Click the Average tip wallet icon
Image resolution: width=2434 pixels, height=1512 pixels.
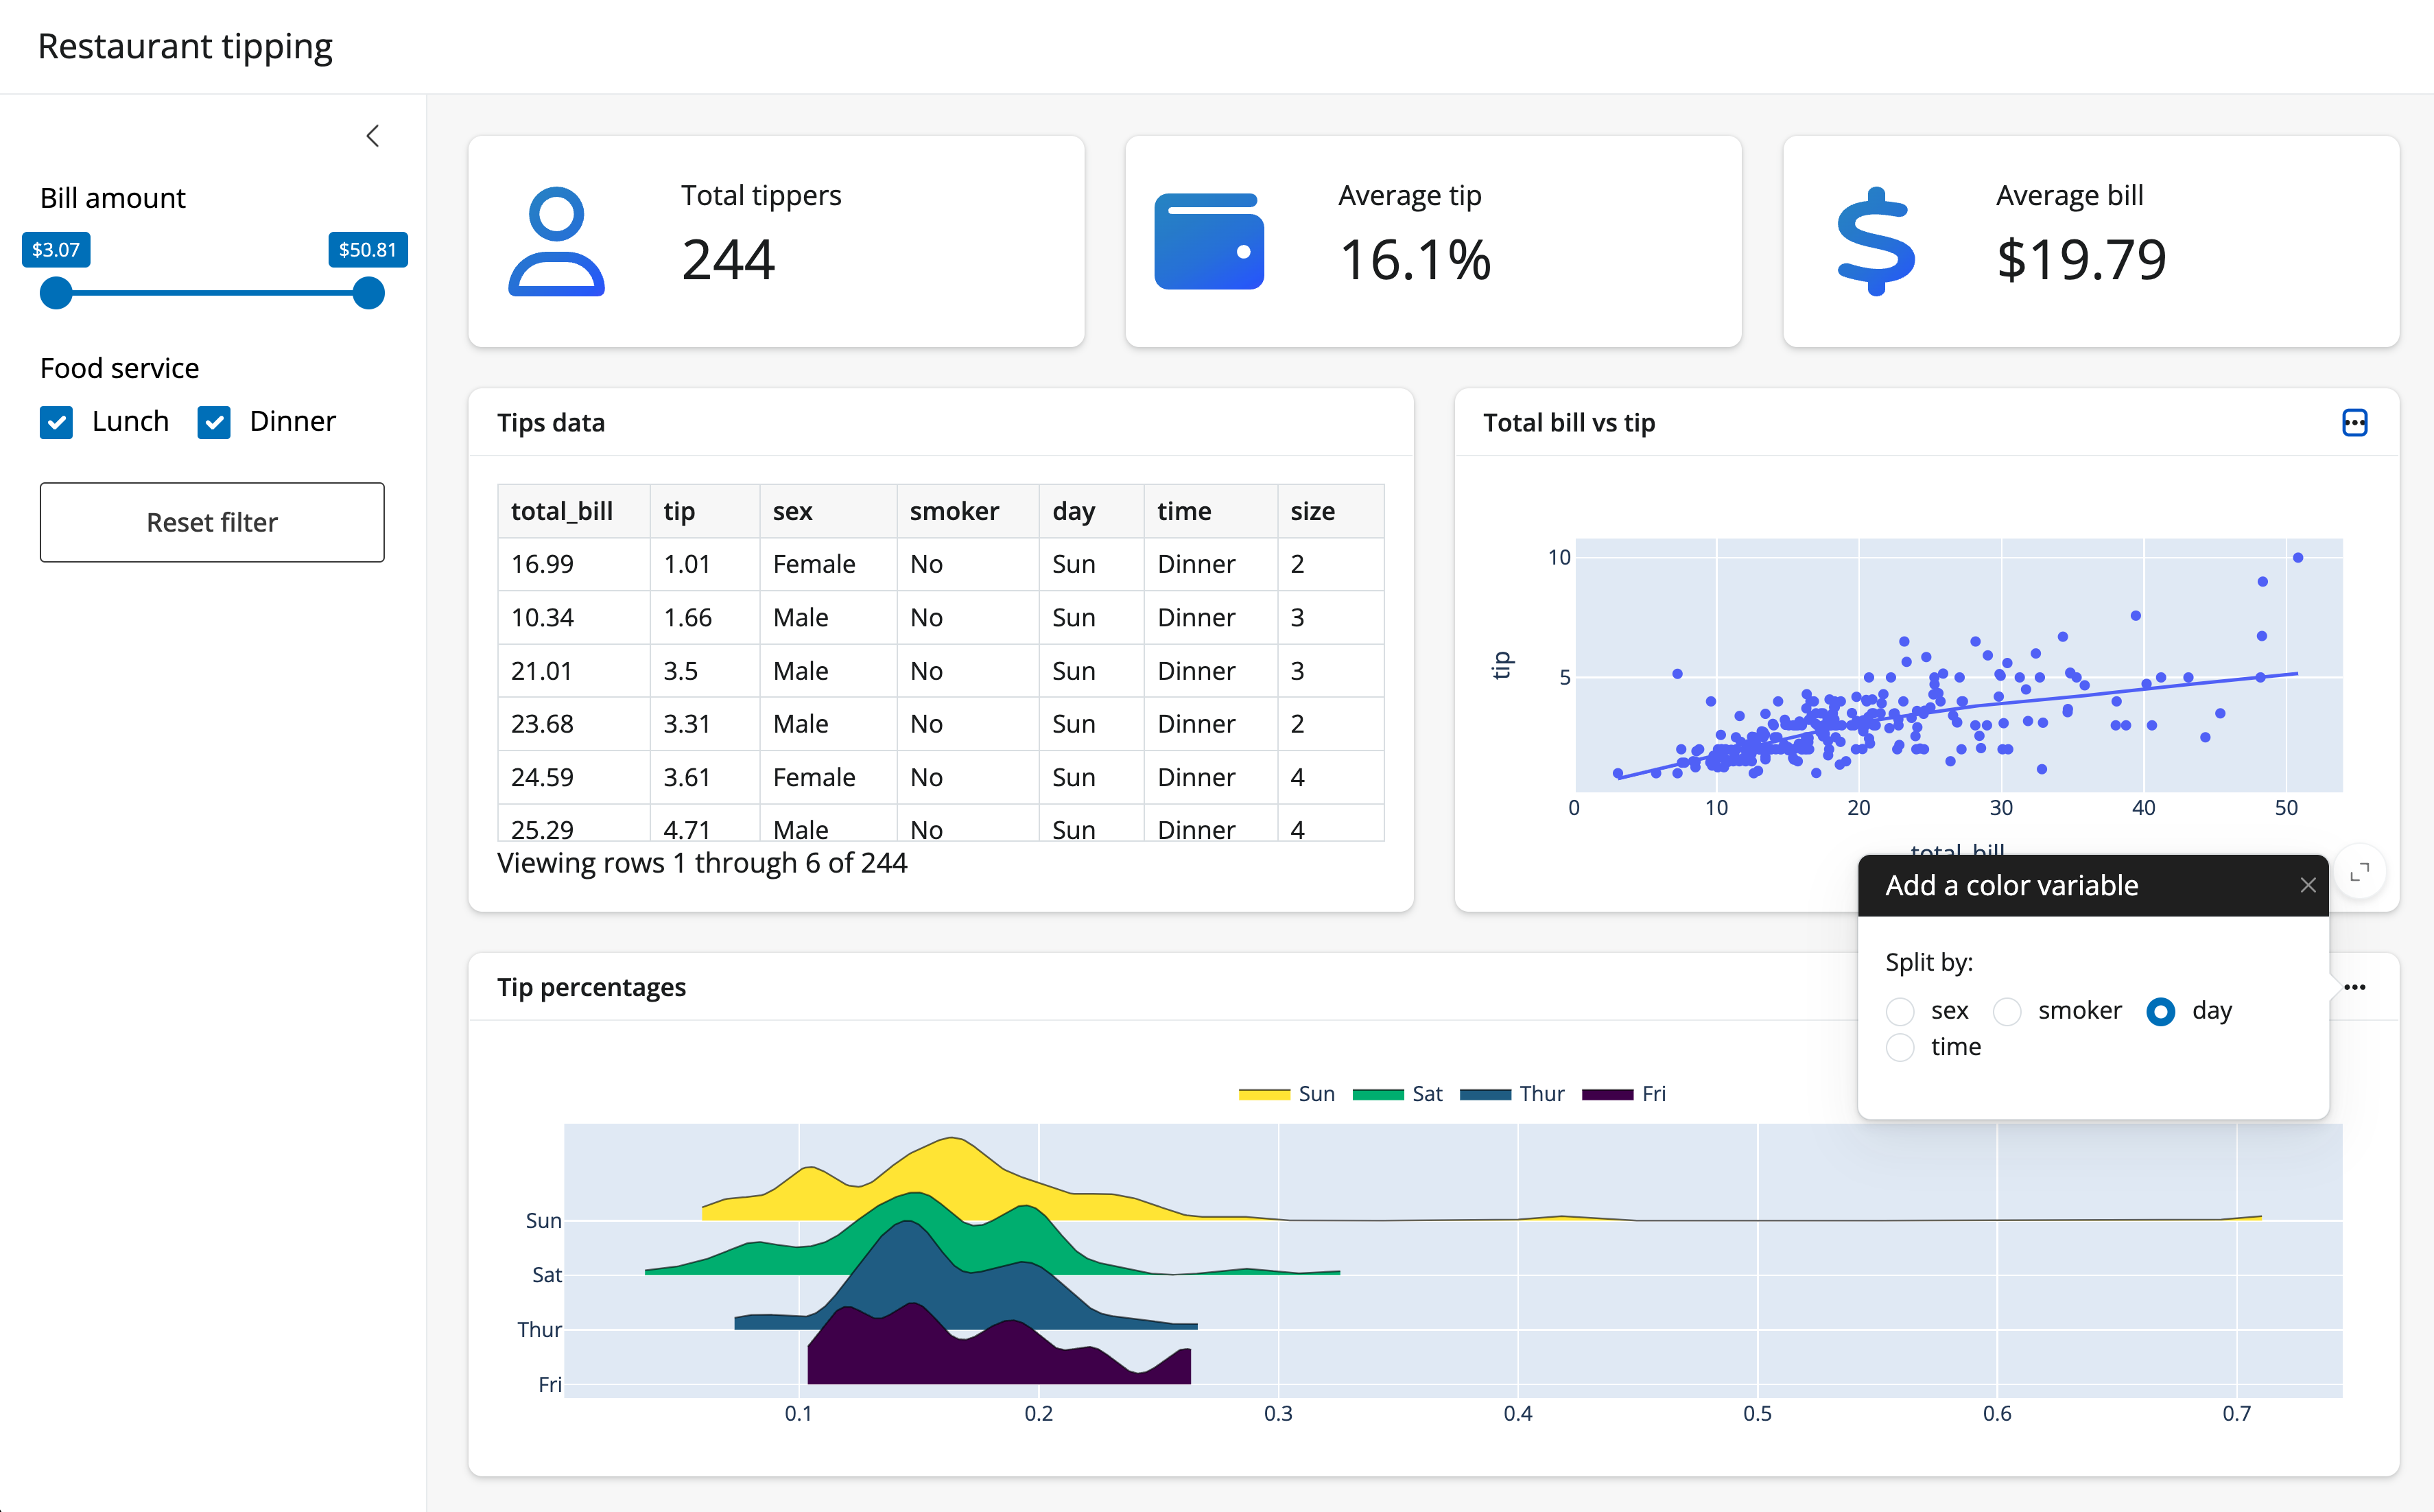tap(1209, 242)
